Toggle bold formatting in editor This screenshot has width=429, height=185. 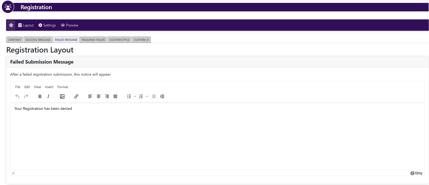pyautogui.click(x=40, y=96)
